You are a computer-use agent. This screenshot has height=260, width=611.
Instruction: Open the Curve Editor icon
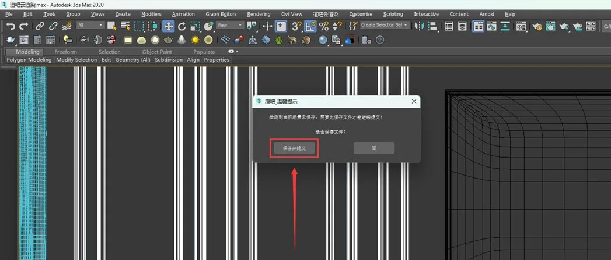(x=492, y=26)
